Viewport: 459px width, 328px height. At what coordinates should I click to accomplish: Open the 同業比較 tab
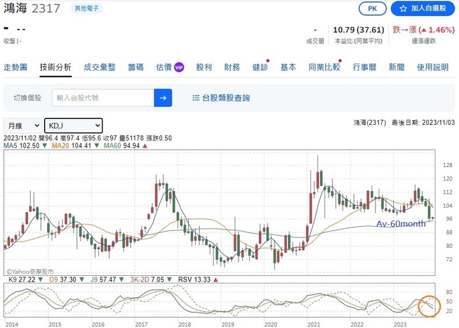[x=324, y=68]
